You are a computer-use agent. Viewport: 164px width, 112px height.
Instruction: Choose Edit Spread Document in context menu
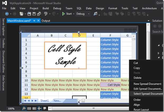(x=148, y=89)
